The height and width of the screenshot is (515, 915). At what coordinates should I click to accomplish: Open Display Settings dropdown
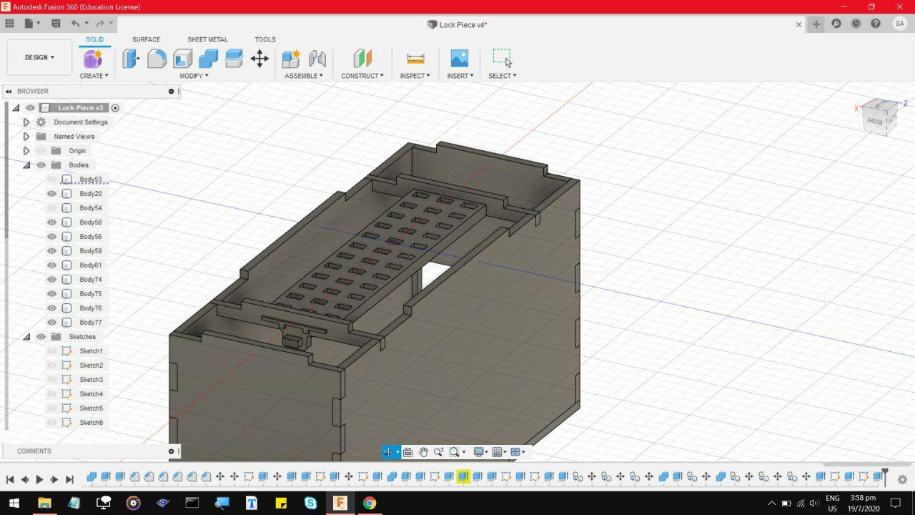pyautogui.click(x=481, y=452)
